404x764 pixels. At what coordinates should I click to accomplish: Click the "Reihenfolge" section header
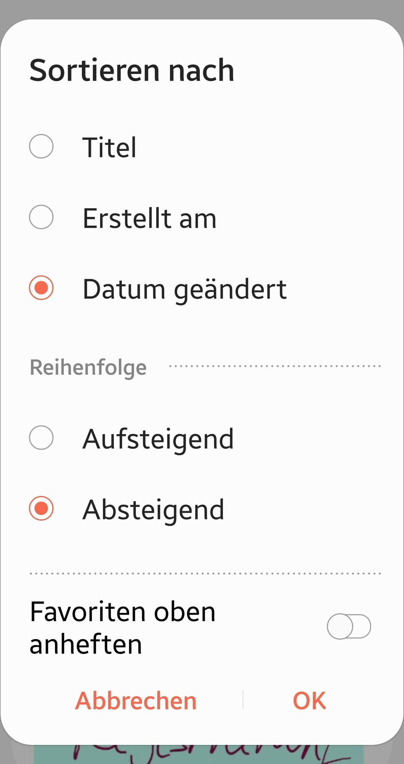(x=88, y=367)
